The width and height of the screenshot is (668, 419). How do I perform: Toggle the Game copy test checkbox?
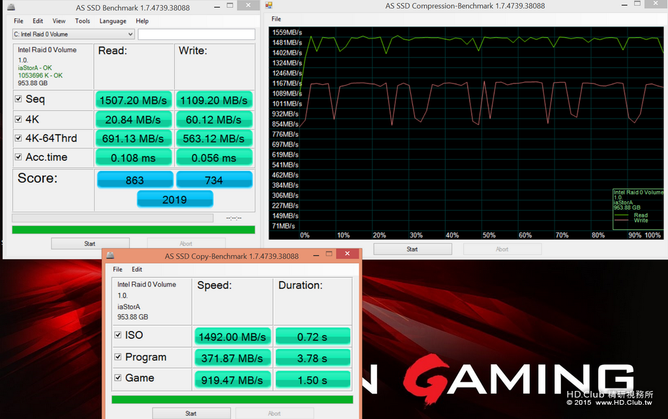[x=118, y=377]
